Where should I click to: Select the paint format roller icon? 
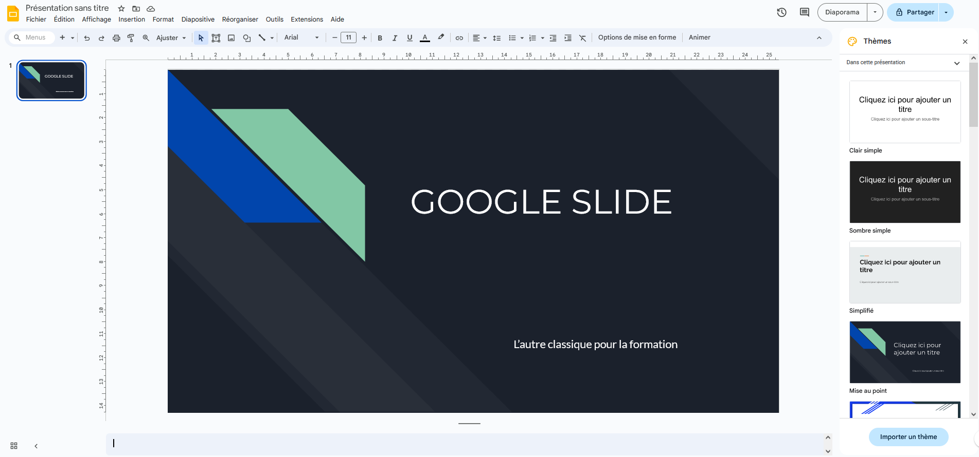point(131,38)
